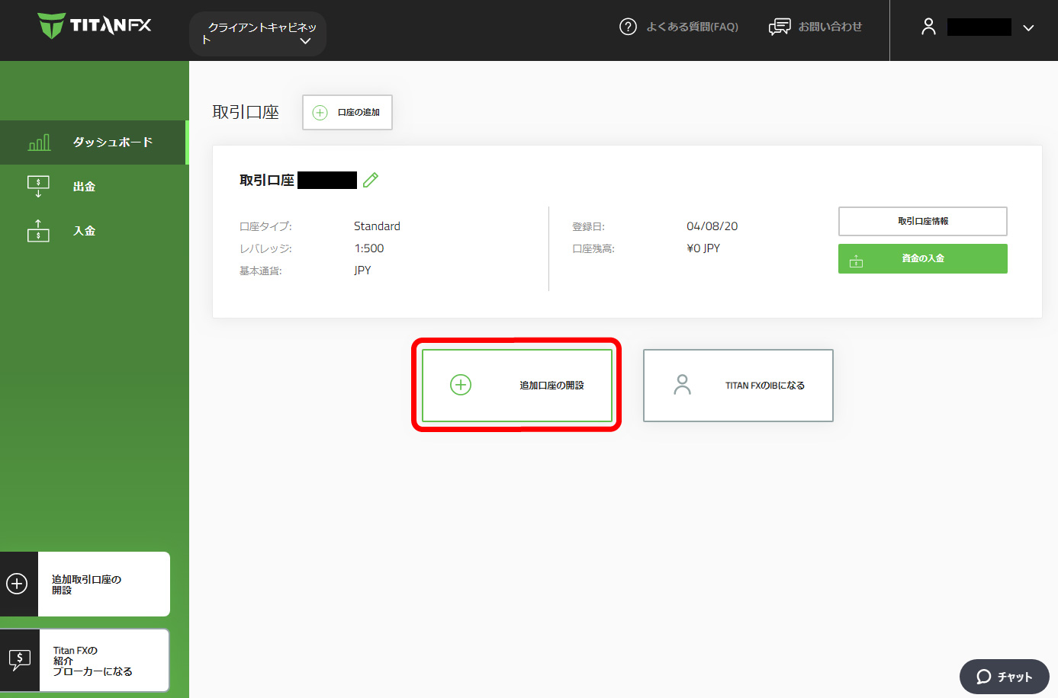Click the 1:500 leverage value
The image size is (1058, 698).
click(x=369, y=248)
